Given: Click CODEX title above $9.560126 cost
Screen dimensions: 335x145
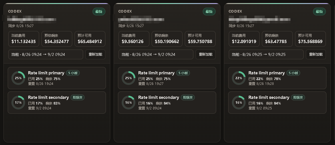Looking at the screenshot, I should coord(125,11).
